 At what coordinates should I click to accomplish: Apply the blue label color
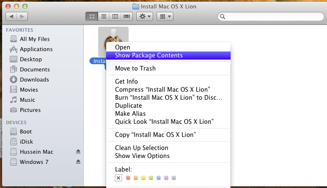(x=159, y=178)
